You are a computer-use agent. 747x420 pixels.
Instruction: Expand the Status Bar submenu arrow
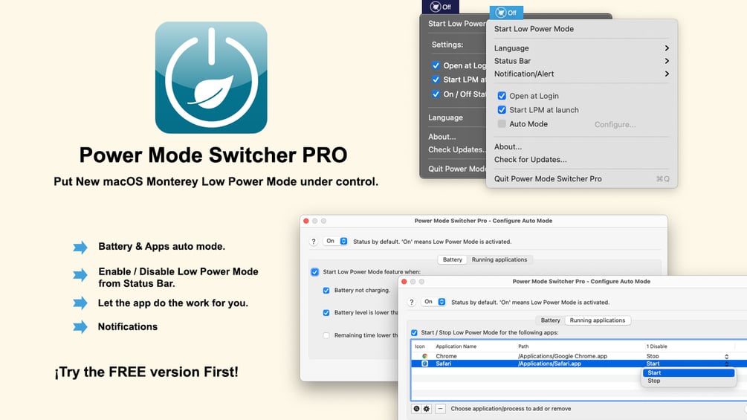tap(667, 61)
